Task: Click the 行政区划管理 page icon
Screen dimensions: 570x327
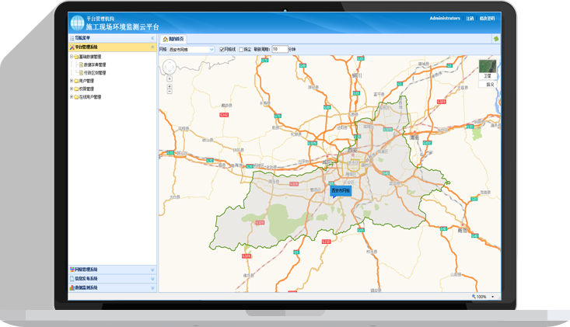Action: (x=81, y=72)
